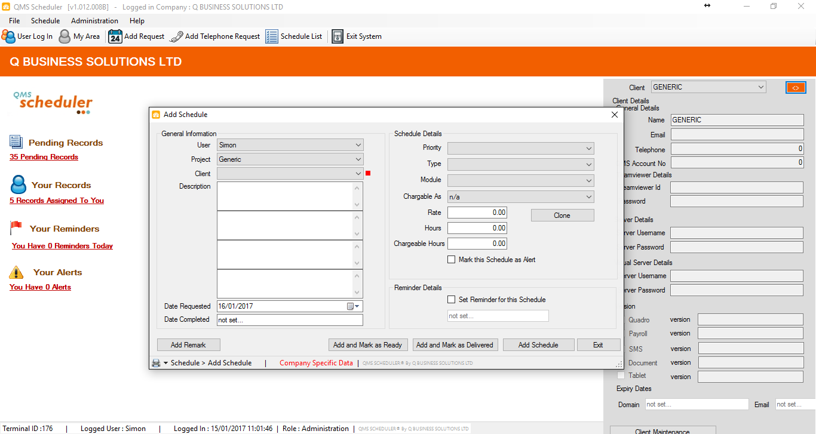
Task: Click the Clone button
Action: [562, 216]
